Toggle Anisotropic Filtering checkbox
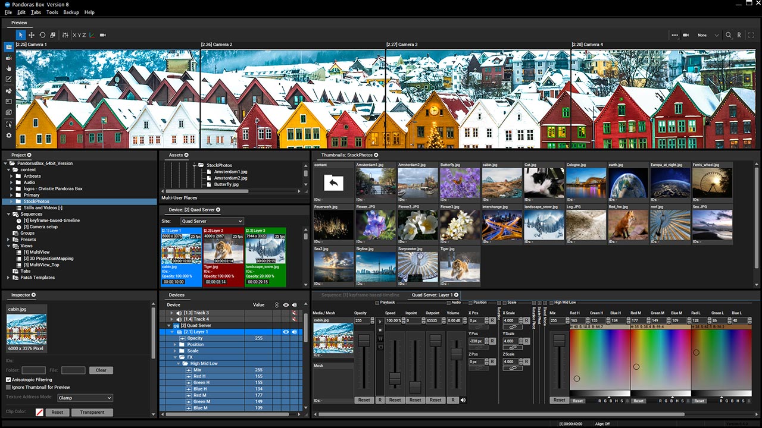The height and width of the screenshot is (428, 762). click(9, 379)
